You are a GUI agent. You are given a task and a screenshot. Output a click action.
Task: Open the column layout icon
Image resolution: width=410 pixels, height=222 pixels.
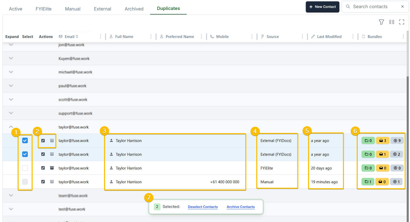(392, 22)
